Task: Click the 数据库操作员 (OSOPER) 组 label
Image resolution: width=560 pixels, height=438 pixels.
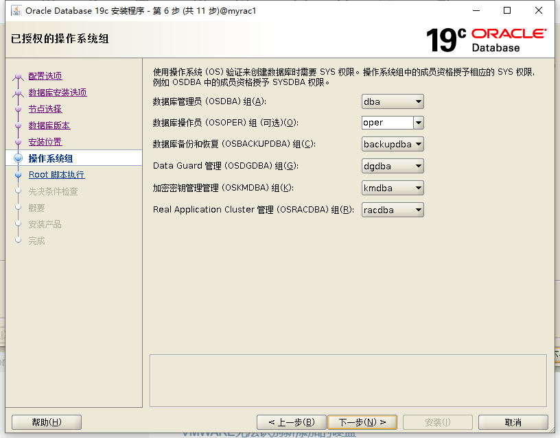Action: 225,123
